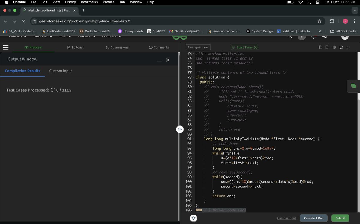This screenshot has height=224, width=360.
Task: Open the hamburger side menu
Action: tap(6, 47)
